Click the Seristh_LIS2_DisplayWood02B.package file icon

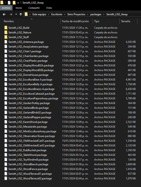(6, 70)
